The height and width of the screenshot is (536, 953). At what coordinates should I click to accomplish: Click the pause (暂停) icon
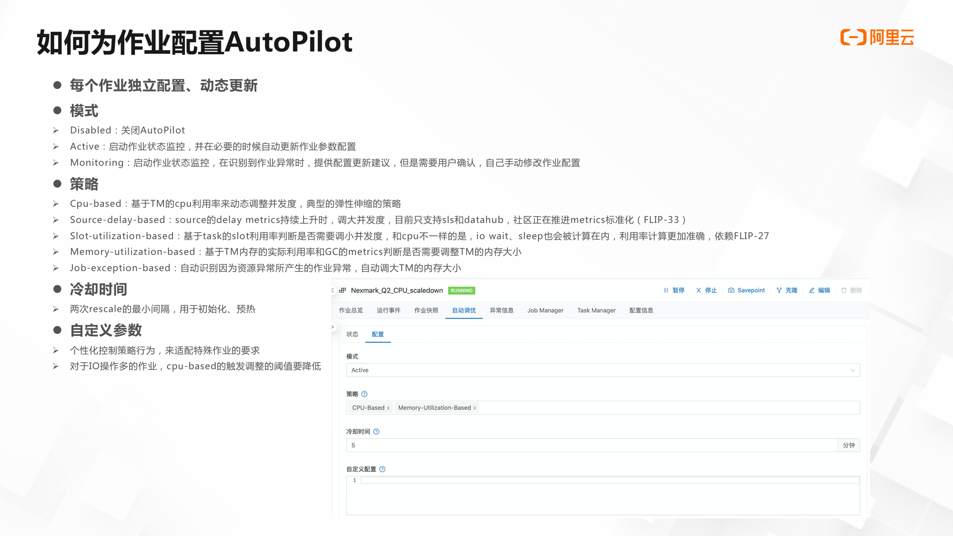click(666, 290)
